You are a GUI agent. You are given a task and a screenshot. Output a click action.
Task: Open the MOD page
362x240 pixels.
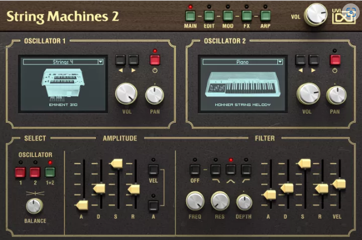point(228,16)
